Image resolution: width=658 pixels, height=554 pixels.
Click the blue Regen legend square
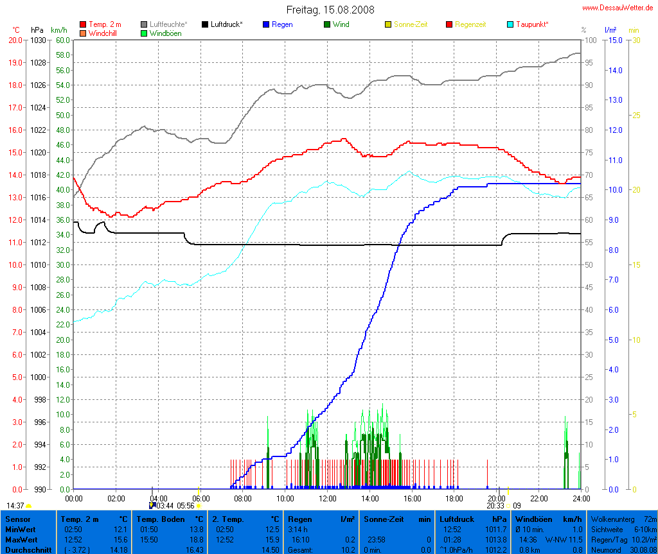click(x=266, y=24)
